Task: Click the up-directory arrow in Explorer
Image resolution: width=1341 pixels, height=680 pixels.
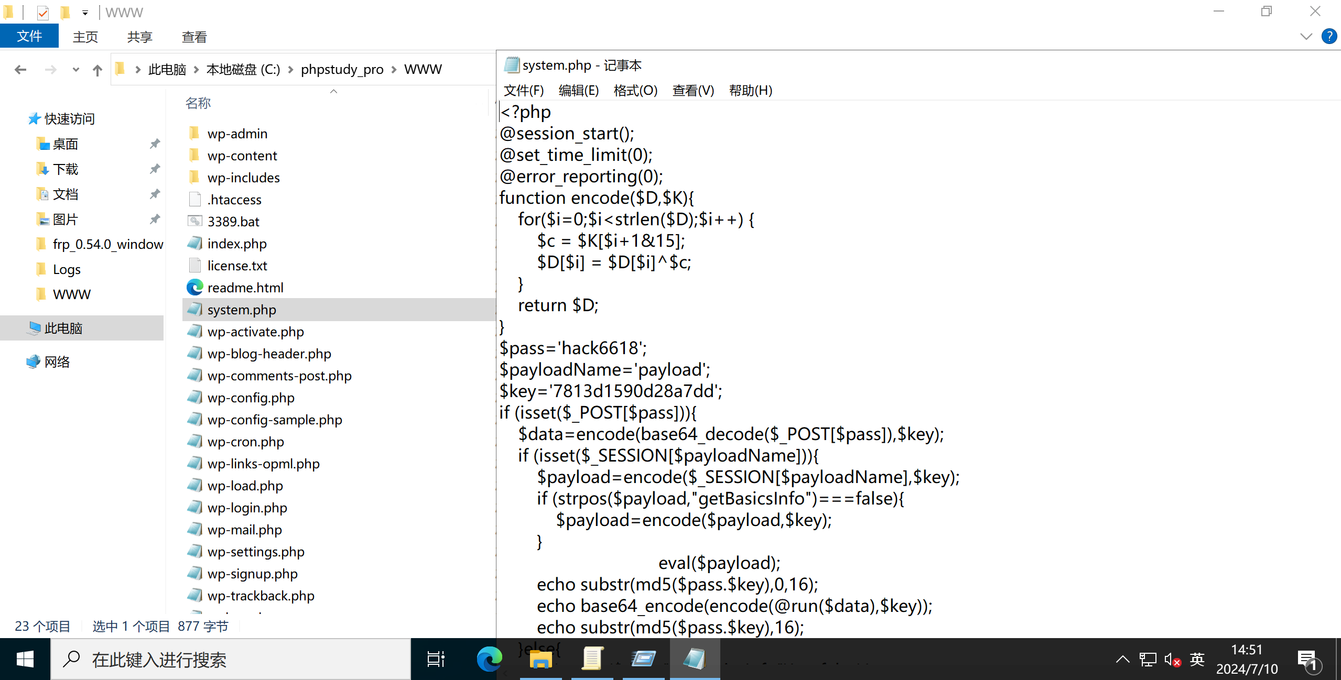Action: [98, 70]
